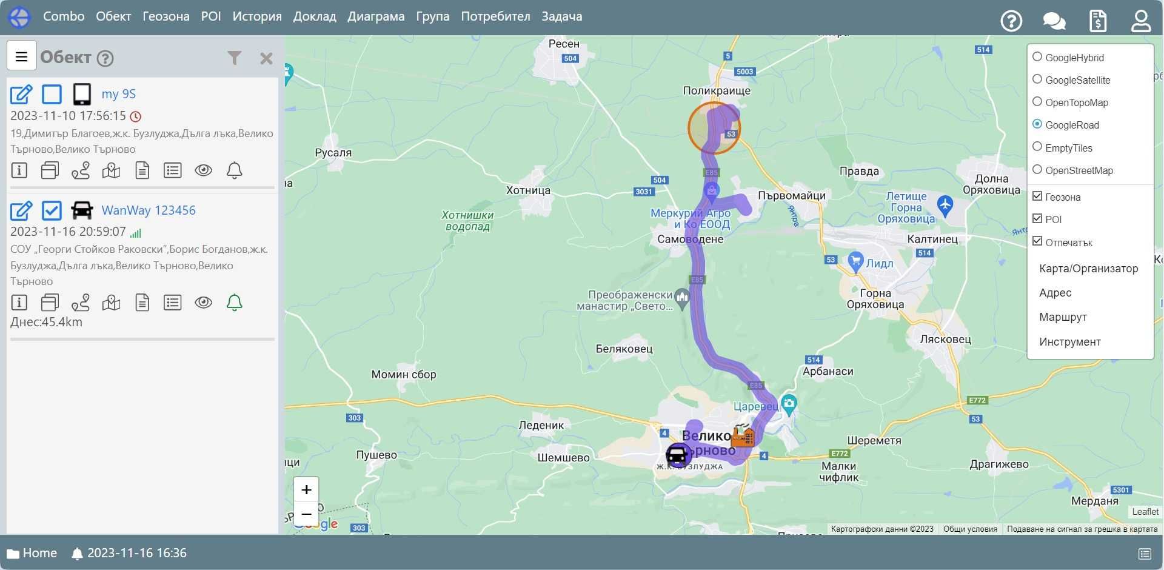Open the my 9S object link
Image resolution: width=1164 pixels, height=570 pixels.
click(119, 94)
